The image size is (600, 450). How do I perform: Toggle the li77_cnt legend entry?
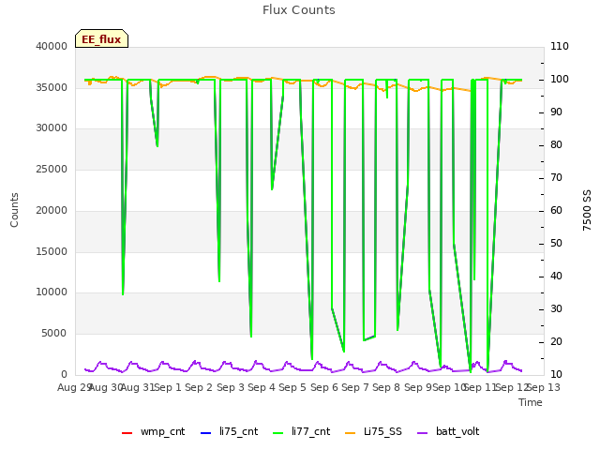click(302, 431)
